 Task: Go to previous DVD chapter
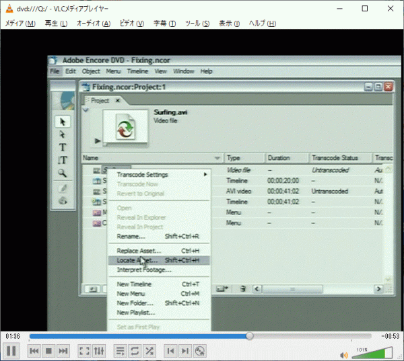[170, 351]
